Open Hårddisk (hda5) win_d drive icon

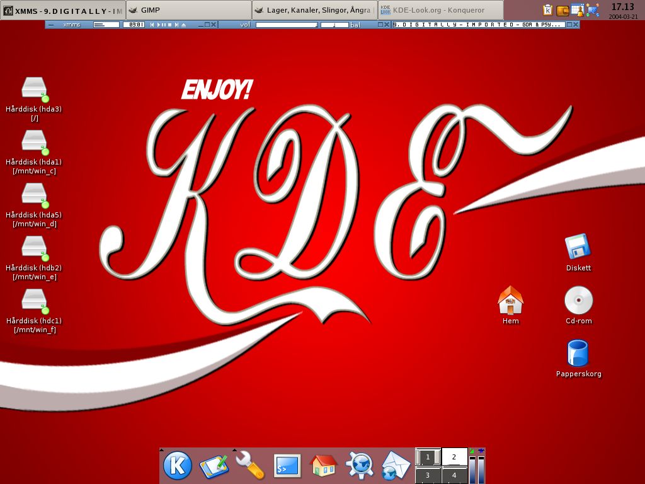click(35, 195)
